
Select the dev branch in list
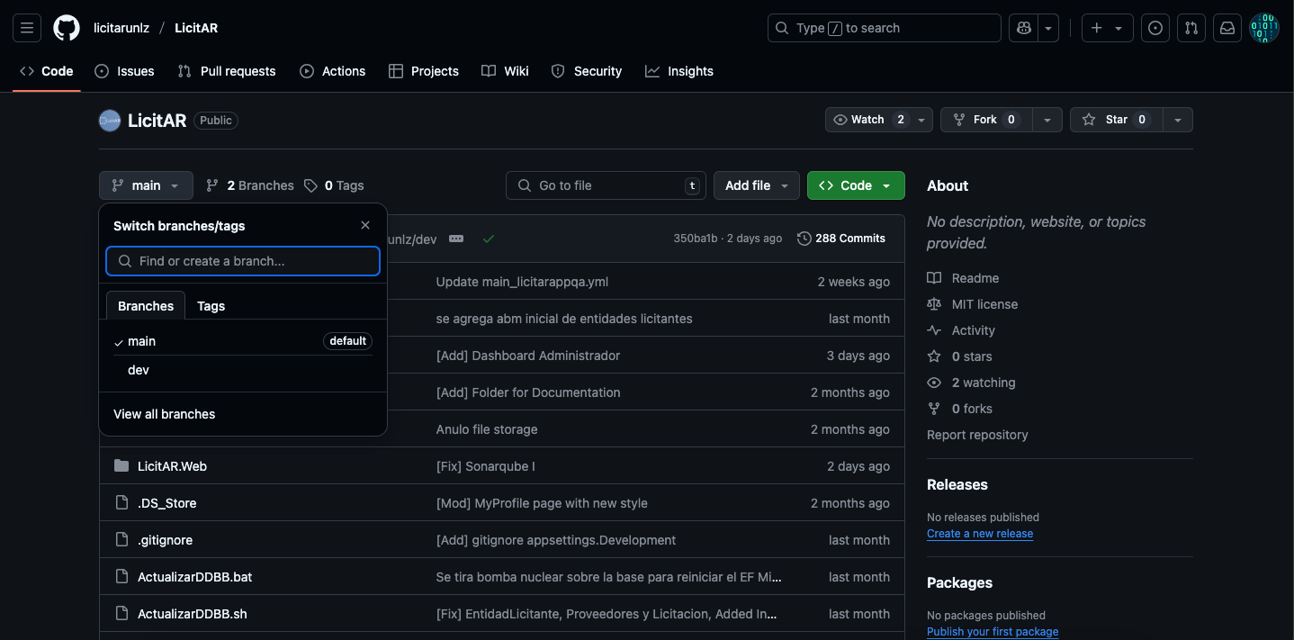(x=243, y=370)
